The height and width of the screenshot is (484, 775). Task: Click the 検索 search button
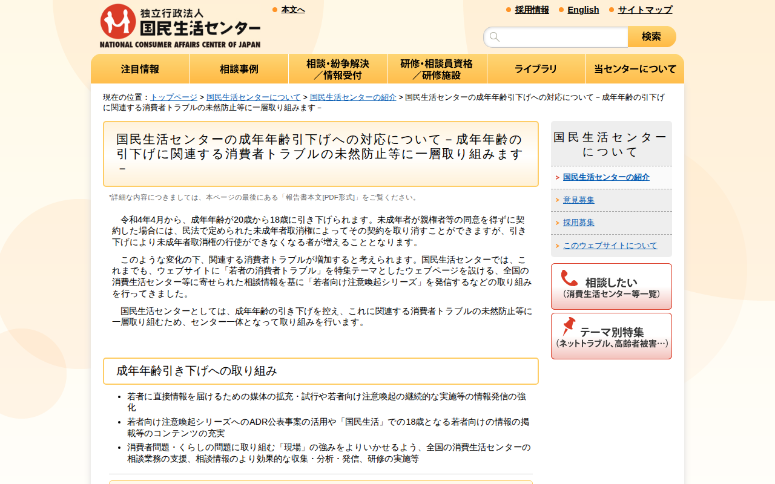point(652,37)
